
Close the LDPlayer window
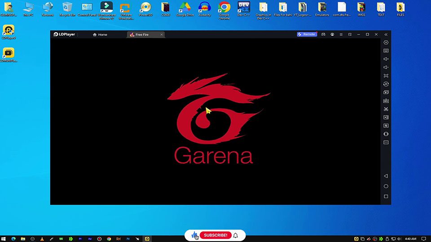tap(376, 35)
